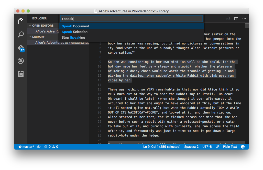The height and width of the screenshot is (170, 263).
Task: Change Spaces: 2 indentation setting
Action: point(191,147)
